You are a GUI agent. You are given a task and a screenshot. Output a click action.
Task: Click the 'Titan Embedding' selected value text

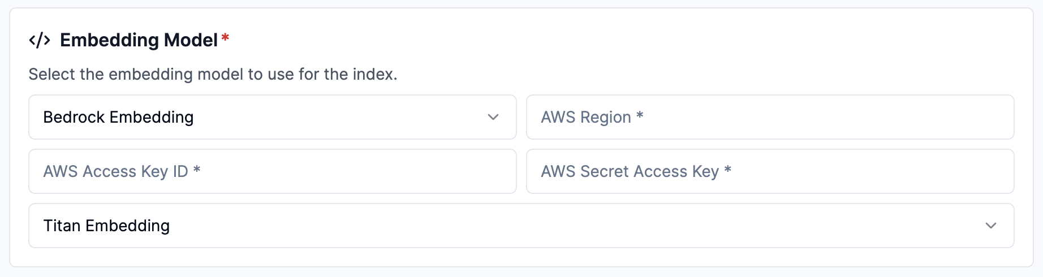point(106,226)
